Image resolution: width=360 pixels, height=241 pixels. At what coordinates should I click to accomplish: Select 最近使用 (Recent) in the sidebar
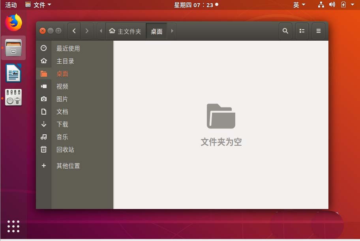[x=67, y=48]
